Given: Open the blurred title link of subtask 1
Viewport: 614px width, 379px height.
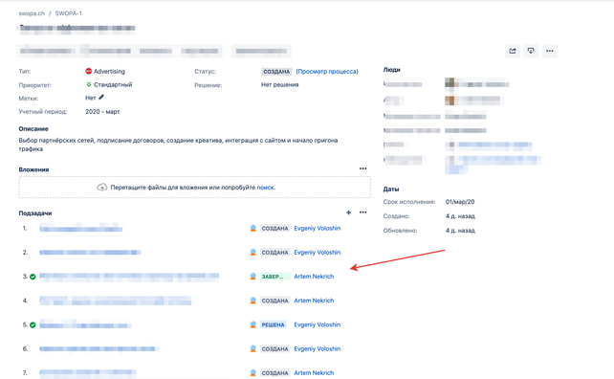Looking at the screenshot, I should pos(80,228).
